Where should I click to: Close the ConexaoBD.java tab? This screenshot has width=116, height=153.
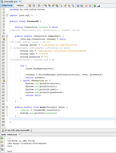(20, 2)
